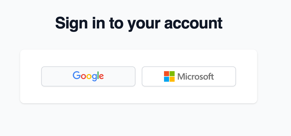Click the green square in Microsoft logo
Viewport: 291px width, 136px height.
(172, 74)
